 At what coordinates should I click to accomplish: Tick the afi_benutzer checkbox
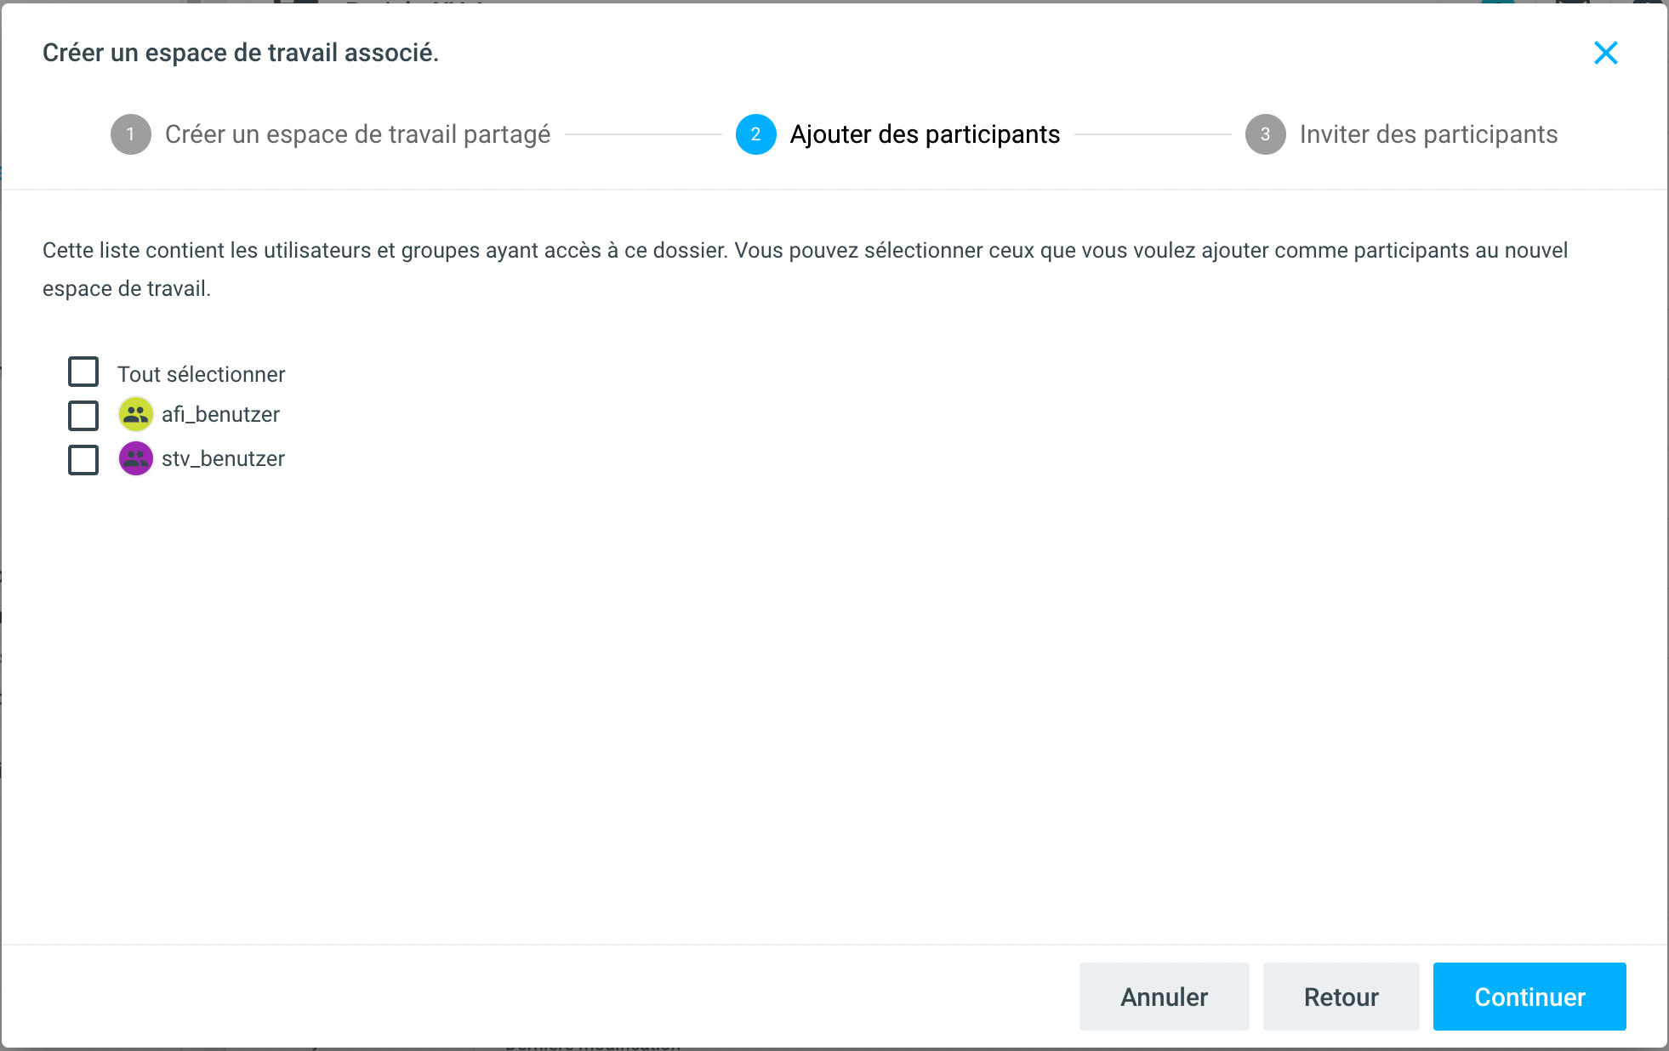pyautogui.click(x=83, y=416)
